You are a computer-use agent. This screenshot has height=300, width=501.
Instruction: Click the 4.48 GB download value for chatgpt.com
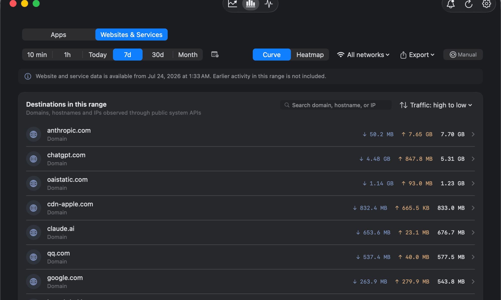[x=375, y=159]
